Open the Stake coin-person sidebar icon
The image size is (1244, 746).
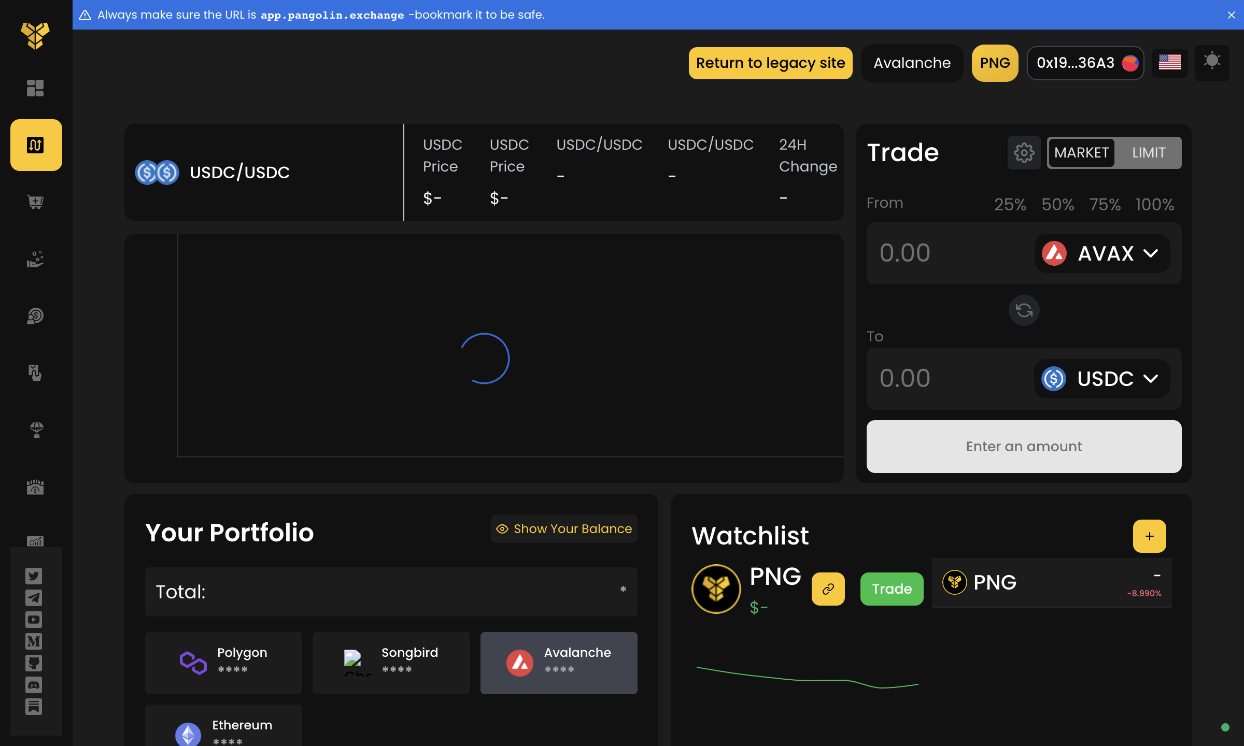(35, 316)
